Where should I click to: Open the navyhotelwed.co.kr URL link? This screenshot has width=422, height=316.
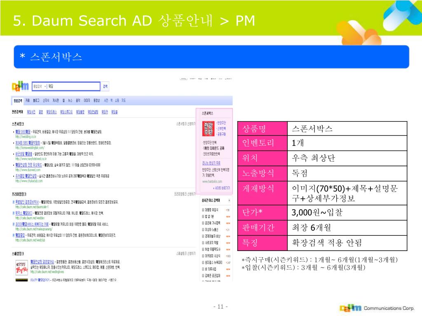tap(31, 159)
